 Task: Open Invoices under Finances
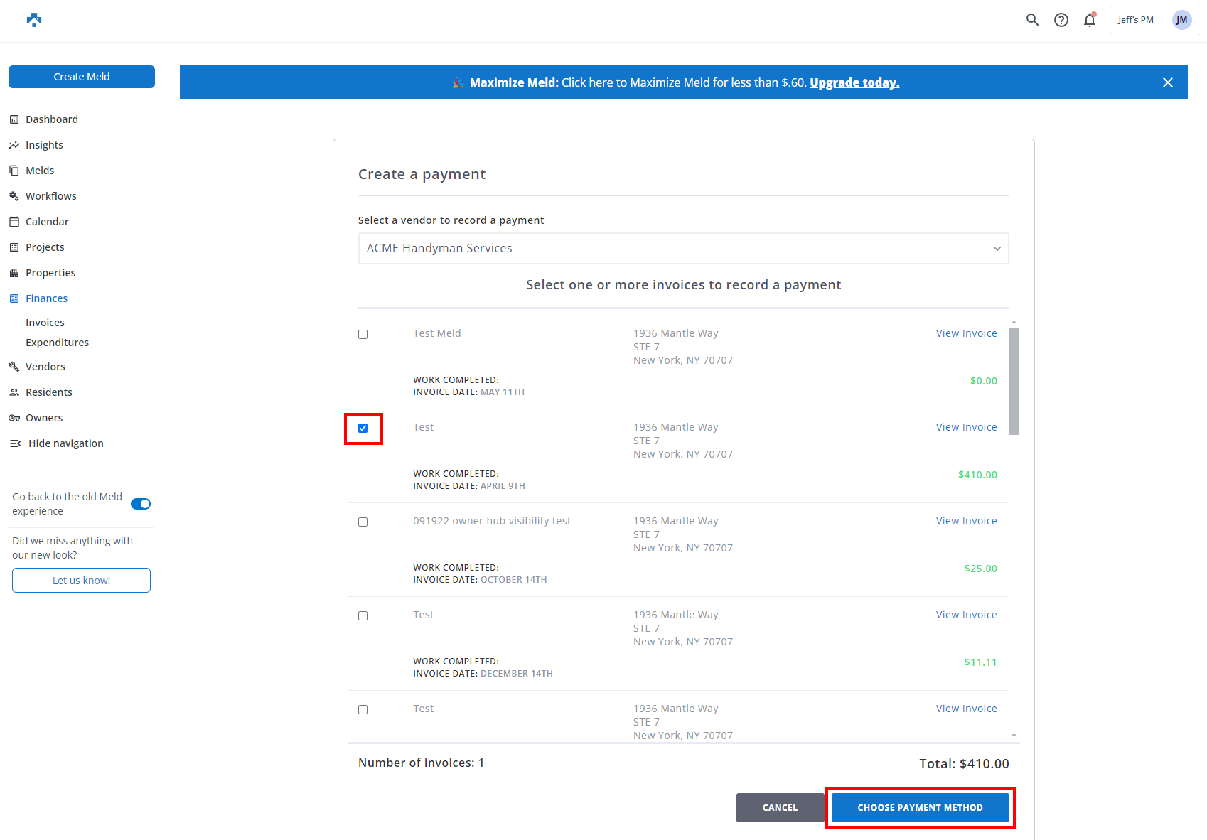pos(45,323)
